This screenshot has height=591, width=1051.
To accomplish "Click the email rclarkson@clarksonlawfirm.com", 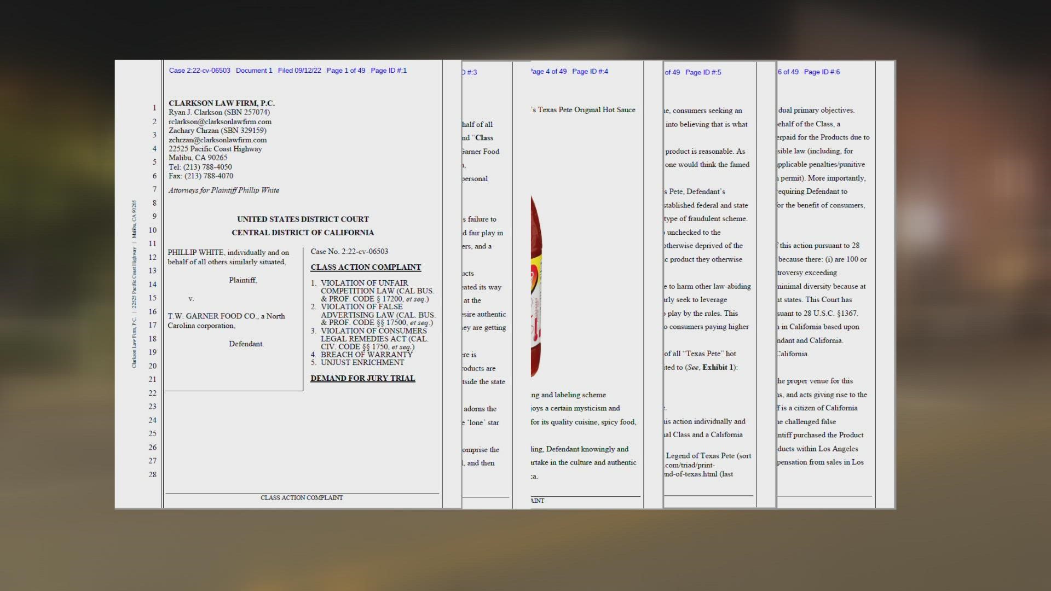I will tap(220, 121).
